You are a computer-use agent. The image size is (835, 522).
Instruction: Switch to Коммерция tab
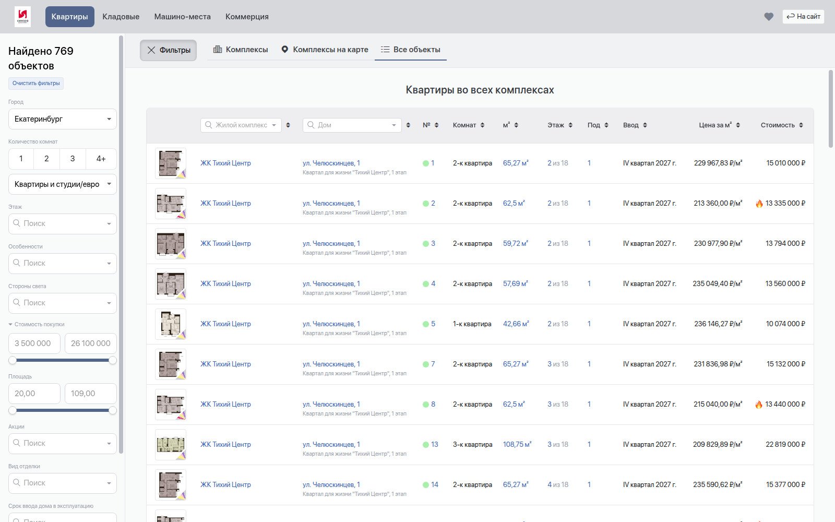pyautogui.click(x=247, y=17)
